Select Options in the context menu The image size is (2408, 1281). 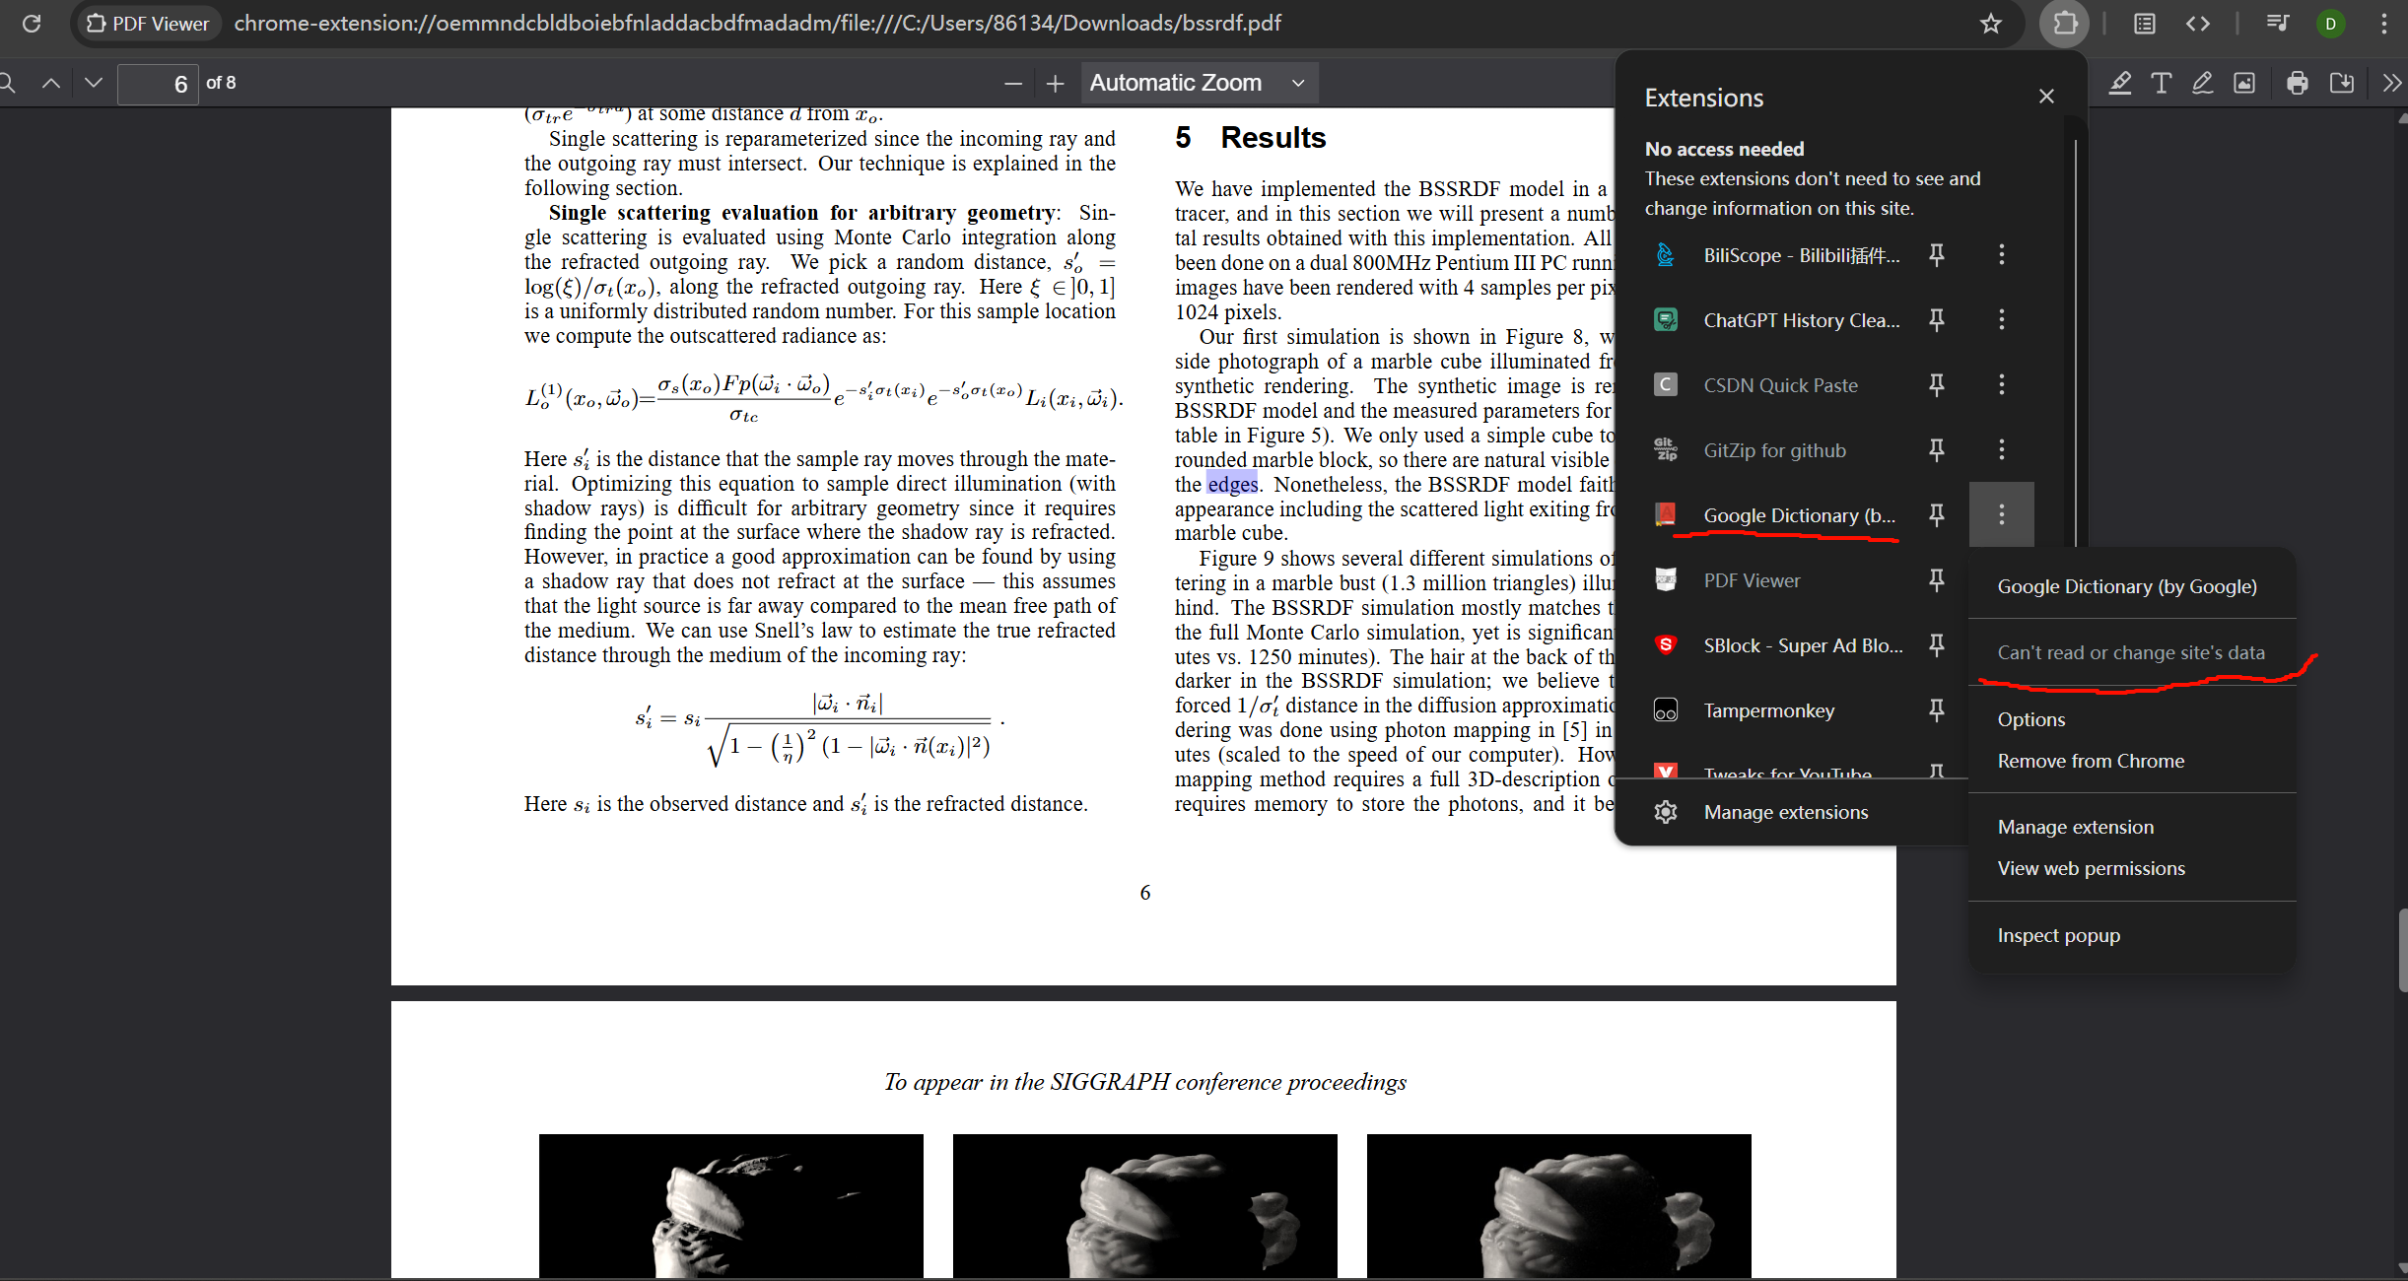pos(2030,719)
